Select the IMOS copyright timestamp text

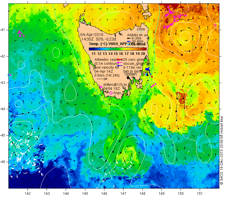221,151
